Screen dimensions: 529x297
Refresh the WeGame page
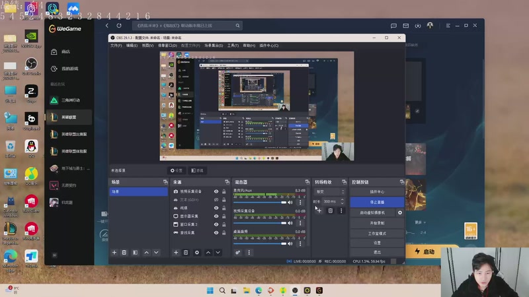tap(119, 26)
